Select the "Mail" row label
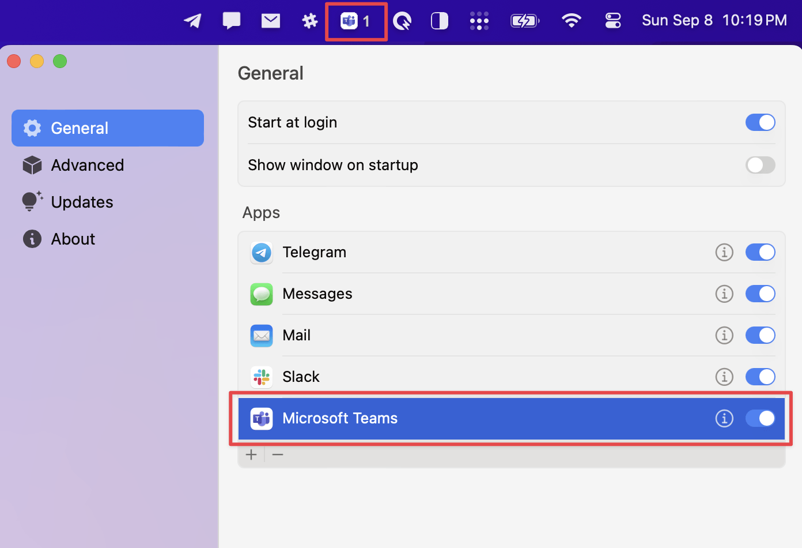Image resolution: width=802 pixels, height=548 pixels. coord(297,335)
